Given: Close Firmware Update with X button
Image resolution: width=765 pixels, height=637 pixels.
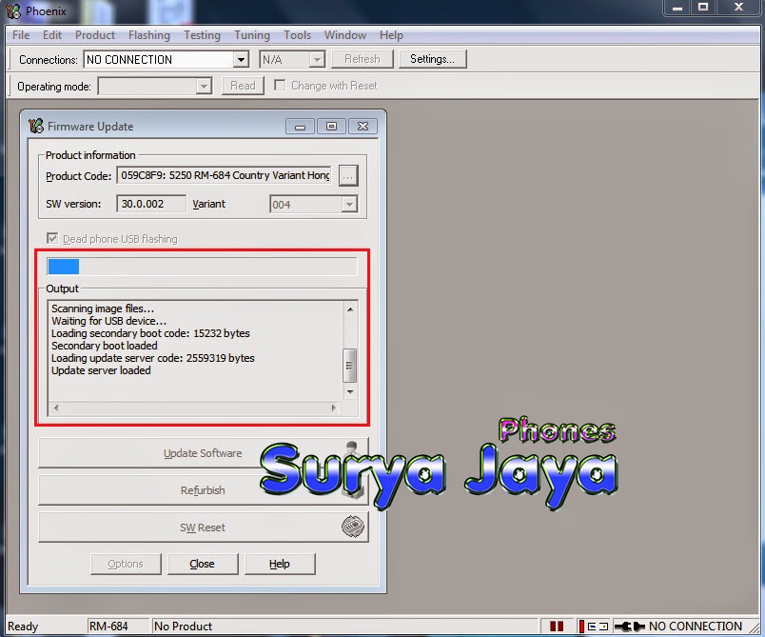Looking at the screenshot, I should click(363, 127).
